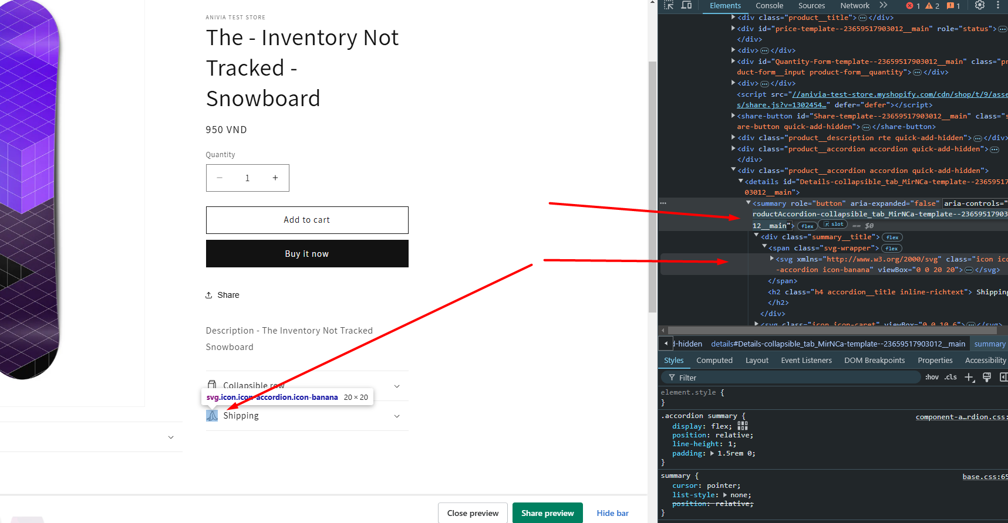1008x523 pixels.
Task: Click the Add to cart button
Action: [307, 220]
